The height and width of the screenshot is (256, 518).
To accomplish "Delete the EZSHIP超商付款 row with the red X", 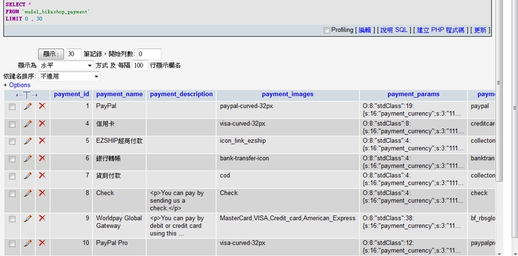I will (x=42, y=141).
